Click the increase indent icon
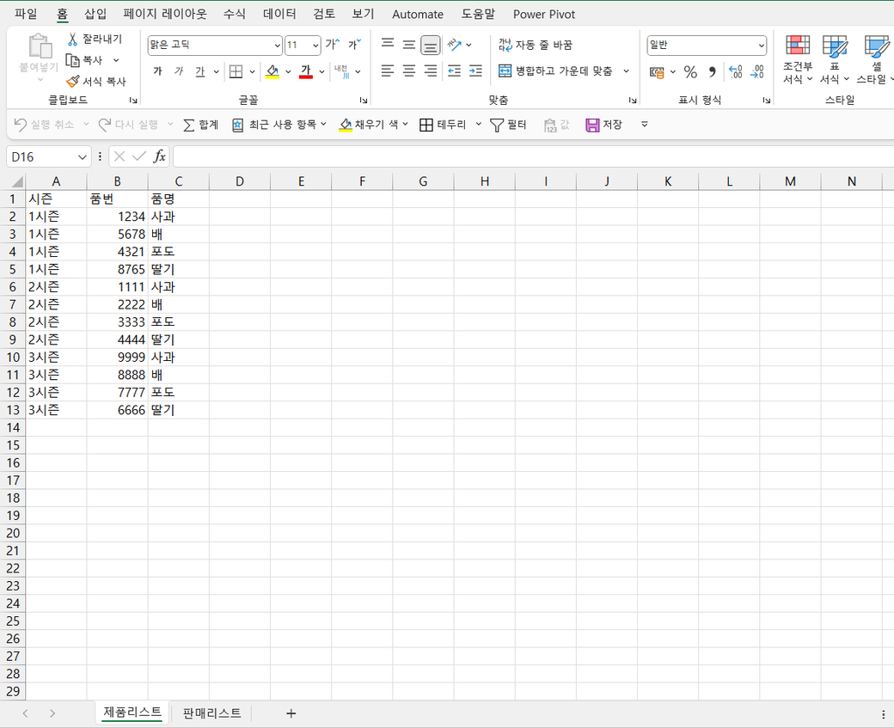894x728 pixels. pyautogui.click(x=475, y=71)
